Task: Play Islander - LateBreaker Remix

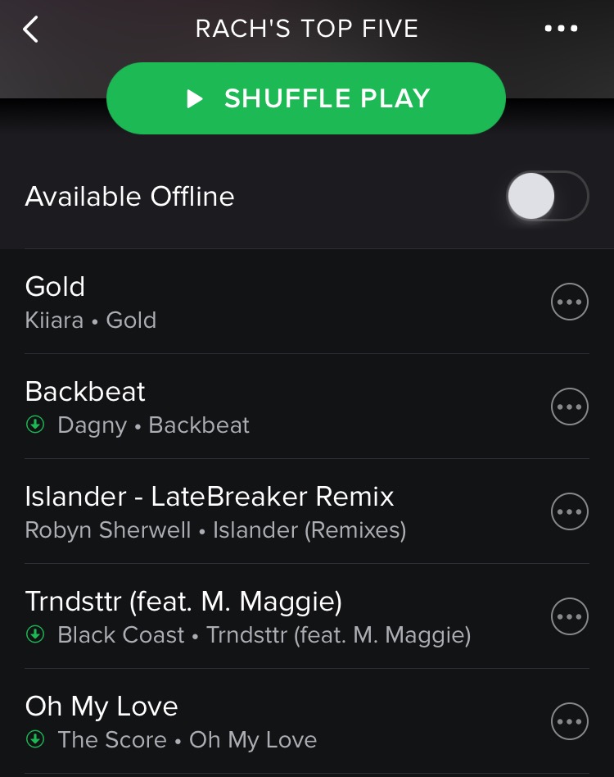Action: click(x=210, y=497)
